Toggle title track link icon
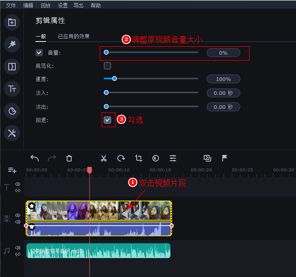296x277 pixels. 18,190
